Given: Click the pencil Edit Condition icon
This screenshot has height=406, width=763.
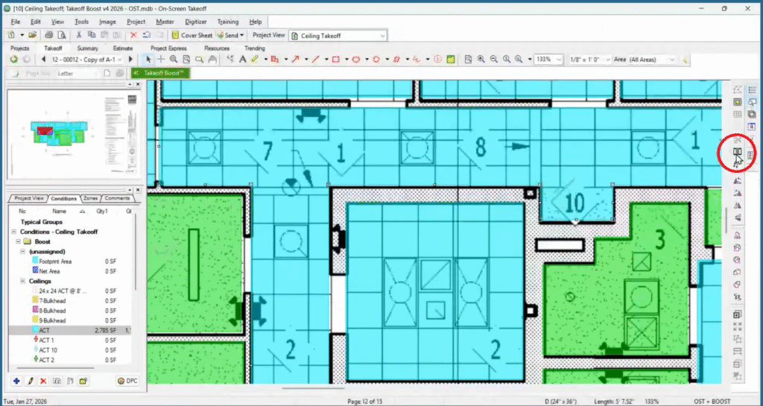Looking at the screenshot, I should pyautogui.click(x=30, y=381).
